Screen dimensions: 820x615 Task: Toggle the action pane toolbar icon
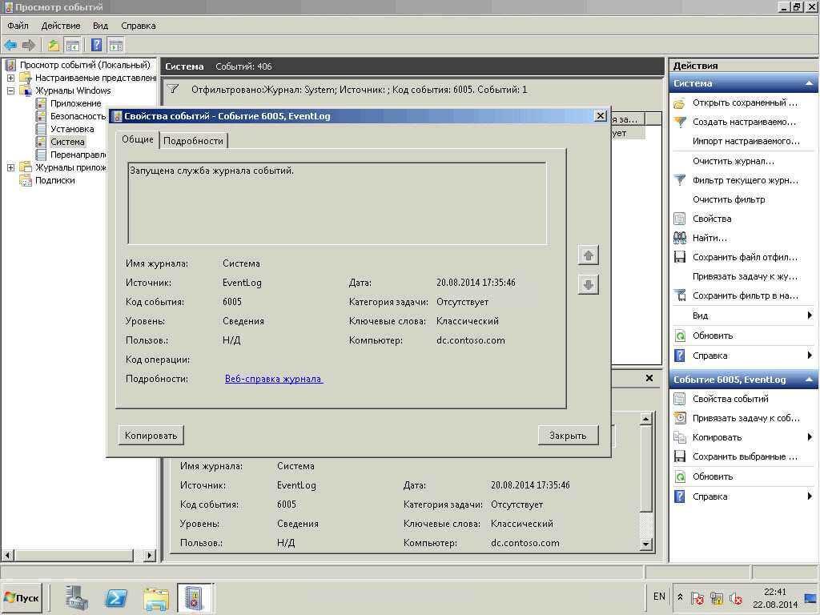tap(116, 45)
